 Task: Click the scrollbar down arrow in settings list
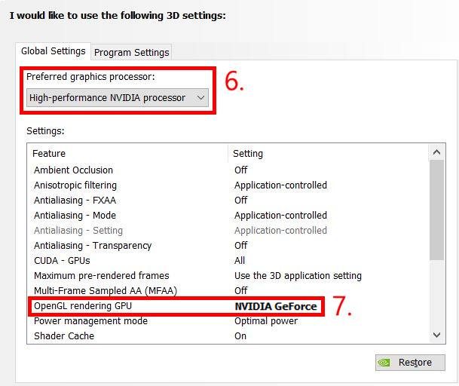(436, 335)
